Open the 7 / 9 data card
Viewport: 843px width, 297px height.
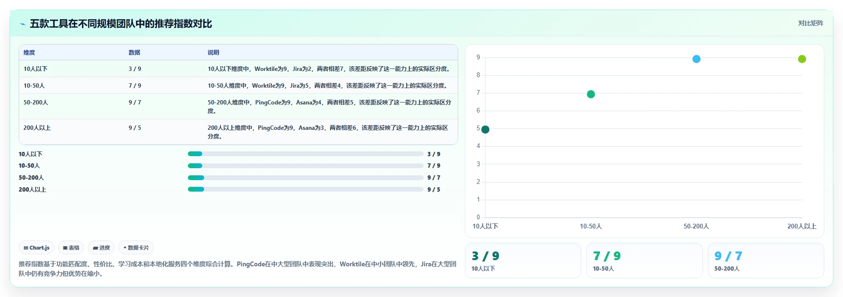pyautogui.click(x=644, y=261)
